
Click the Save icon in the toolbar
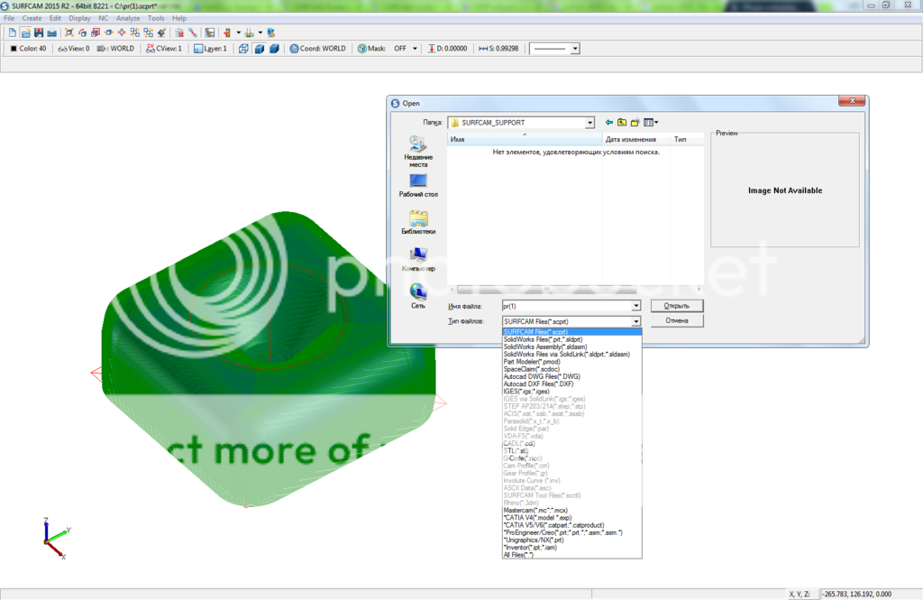tap(39, 32)
